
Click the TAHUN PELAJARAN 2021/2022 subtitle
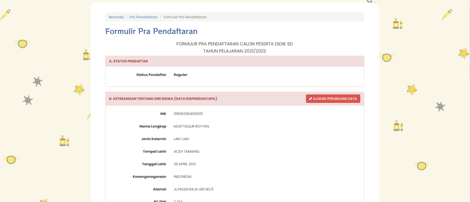tap(235, 51)
